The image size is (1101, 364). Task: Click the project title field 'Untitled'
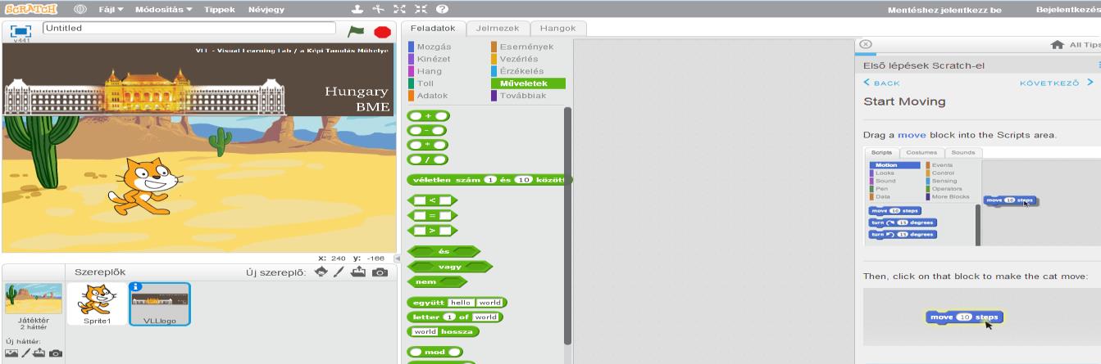pos(189,28)
